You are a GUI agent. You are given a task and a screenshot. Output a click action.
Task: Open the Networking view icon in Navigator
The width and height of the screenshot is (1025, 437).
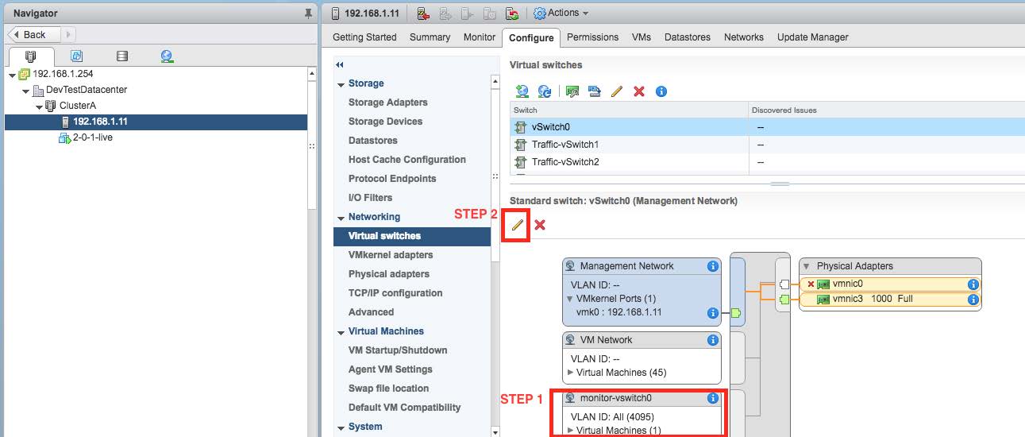point(167,56)
